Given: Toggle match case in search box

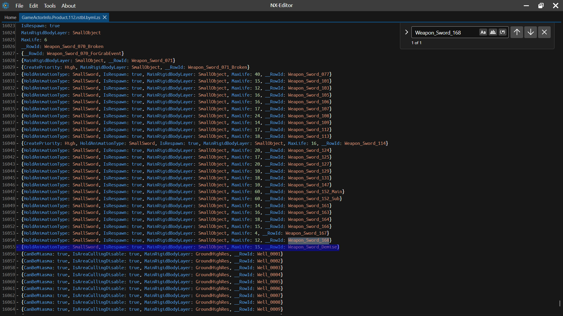Looking at the screenshot, I should (483, 32).
